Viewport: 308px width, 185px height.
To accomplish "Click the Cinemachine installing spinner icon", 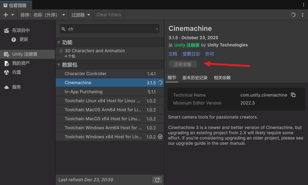I will click(160, 83).
